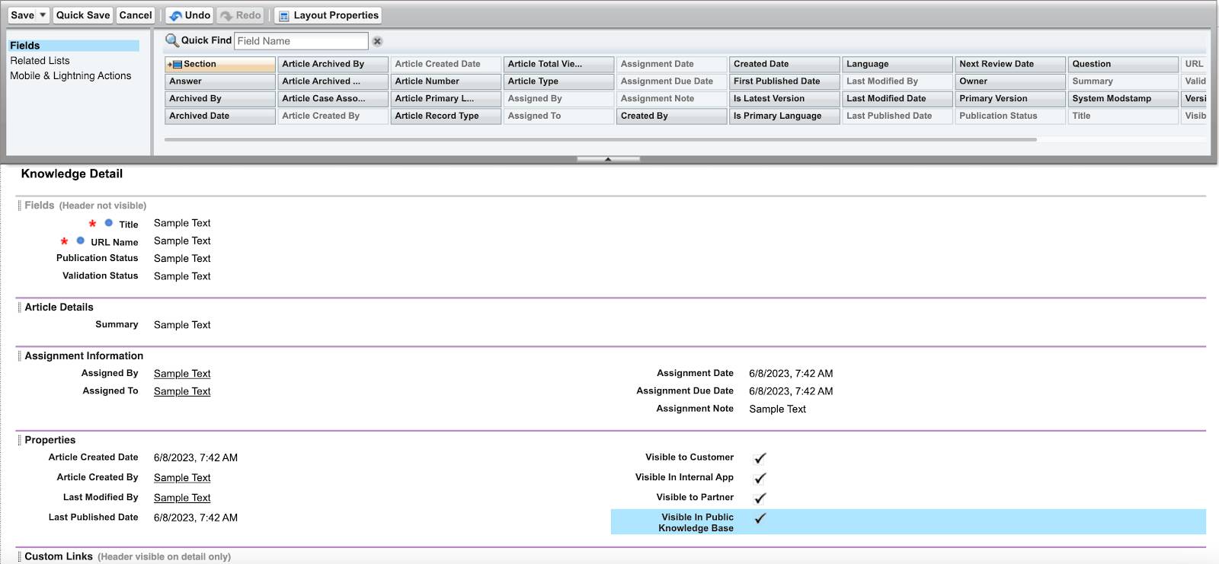
Task: Select the Article Primary L... palette field
Action: [x=446, y=99]
